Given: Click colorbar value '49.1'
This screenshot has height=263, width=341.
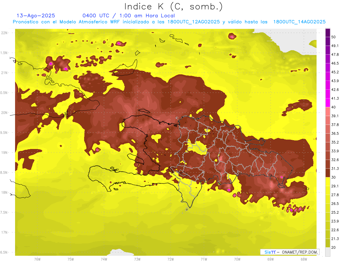Looking at the screenshot, I should pyautogui.click(x=335, y=46).
